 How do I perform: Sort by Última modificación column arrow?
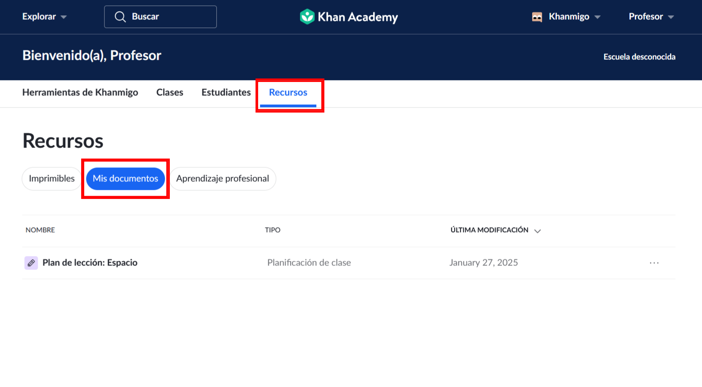point(537,231)
